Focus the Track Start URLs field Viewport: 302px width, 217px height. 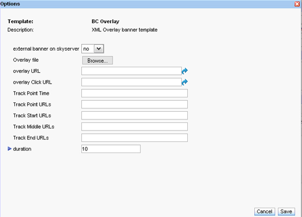135,115
